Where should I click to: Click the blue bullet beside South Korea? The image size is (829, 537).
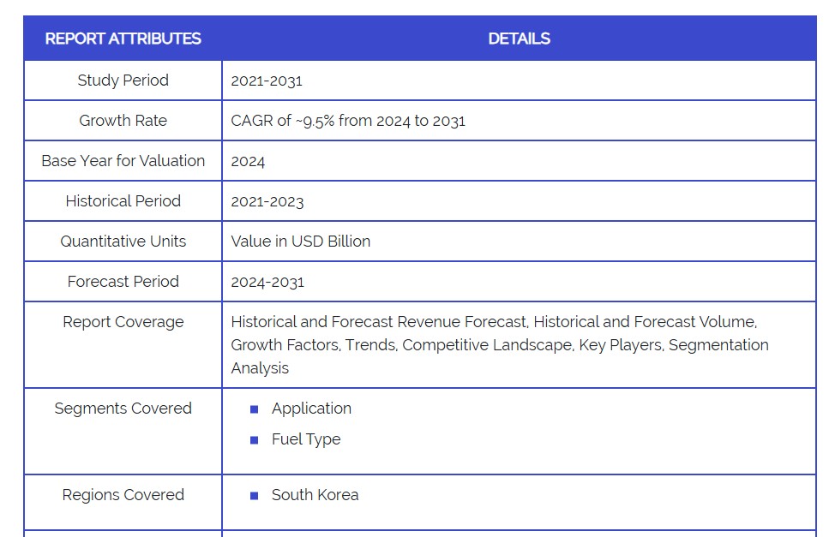tap(254, 496)
